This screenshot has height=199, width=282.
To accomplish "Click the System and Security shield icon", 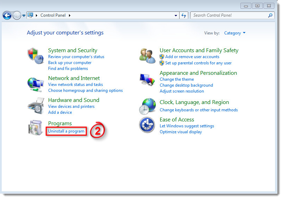I will click(x=36, y=56).
